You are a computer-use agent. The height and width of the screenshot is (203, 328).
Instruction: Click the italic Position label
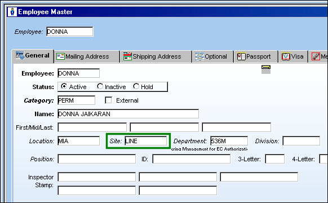[x=42, y=159]
